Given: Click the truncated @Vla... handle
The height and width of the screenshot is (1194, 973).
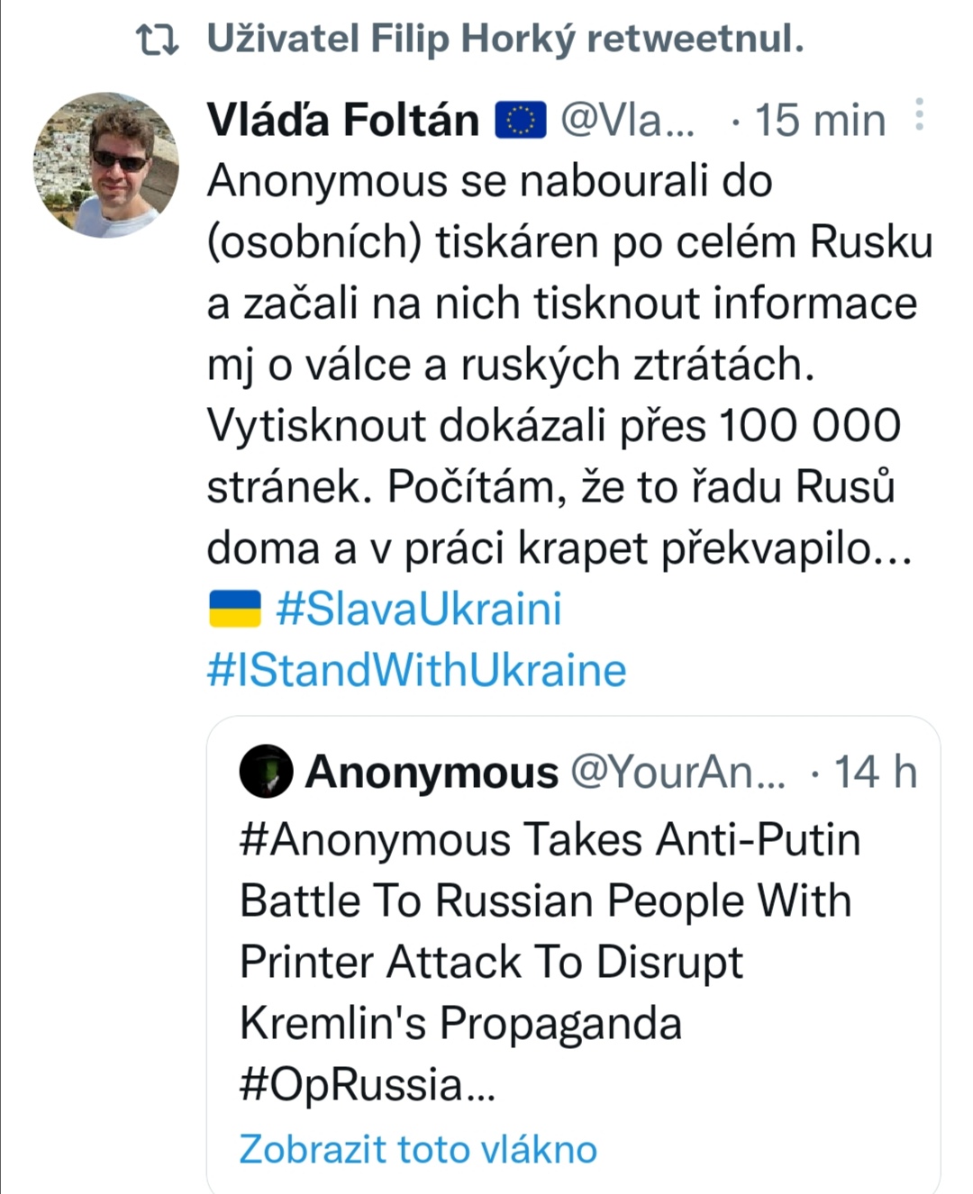Looking at the screenshot, I should 628,120.
